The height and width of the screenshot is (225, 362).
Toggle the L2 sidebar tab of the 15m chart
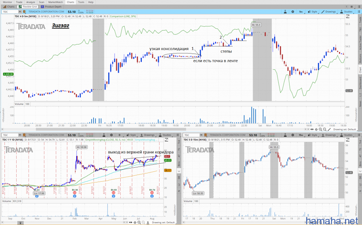click(x=360, y=184)
